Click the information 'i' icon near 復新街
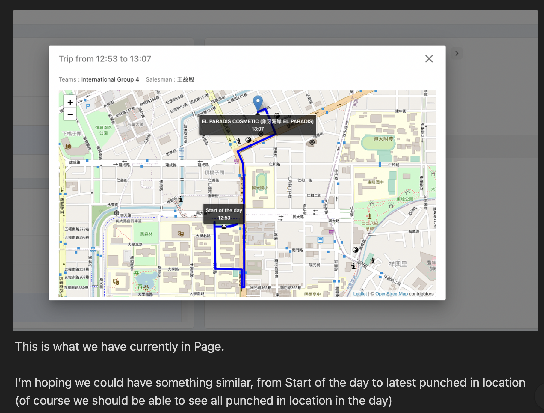This screenshot has width=544, height=413. coord(181,200)
